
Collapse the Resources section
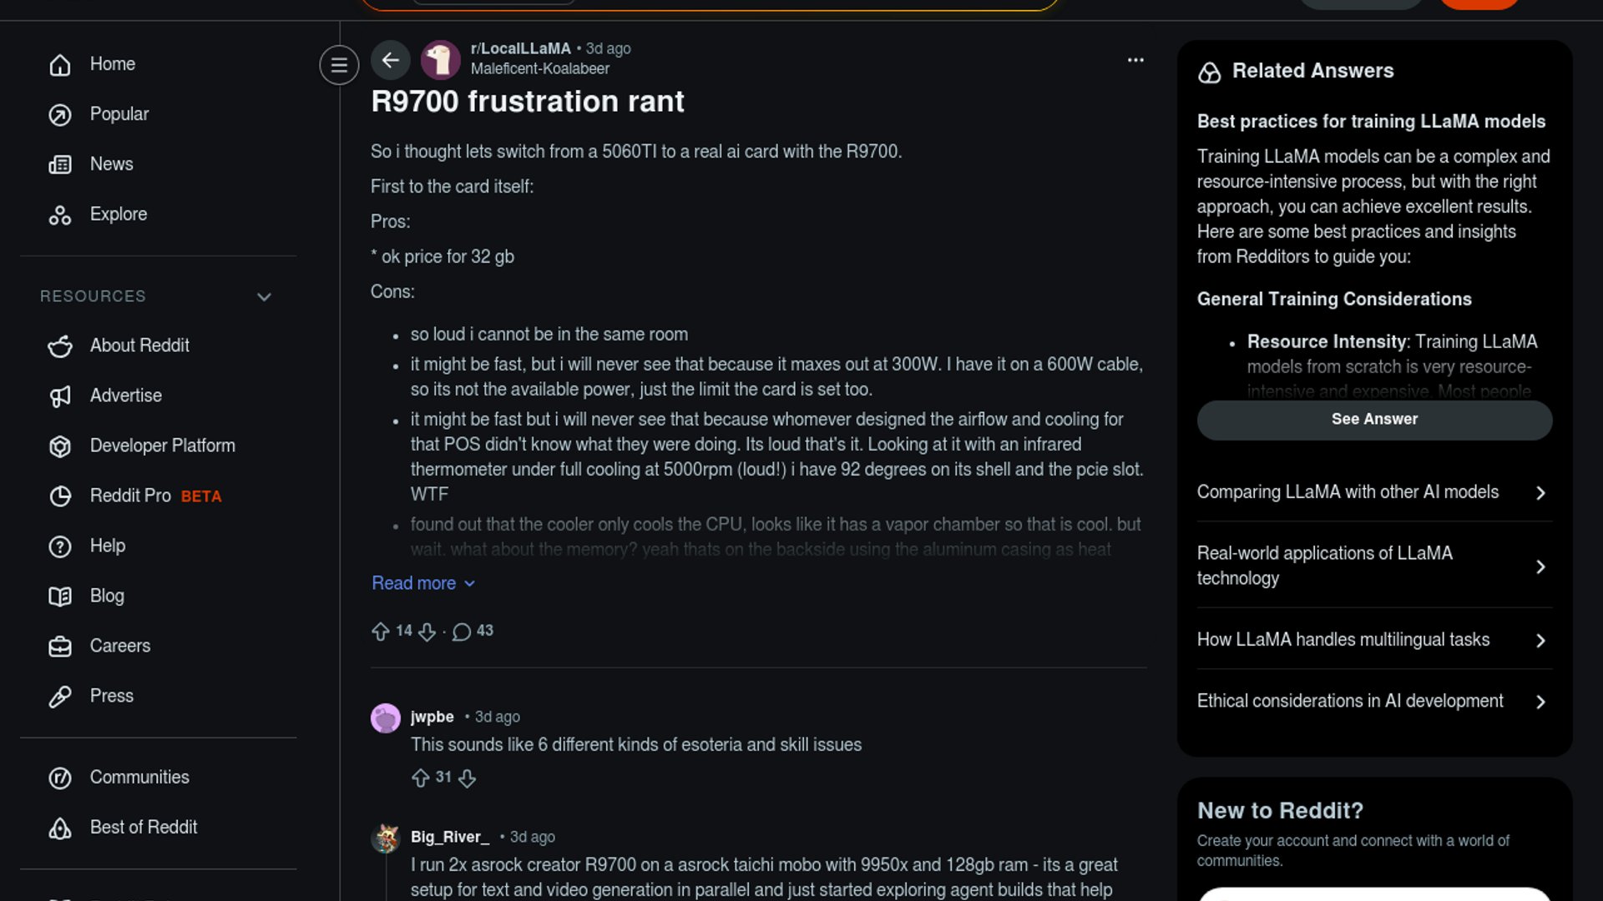pyautogui.click(x=264, y=297)
